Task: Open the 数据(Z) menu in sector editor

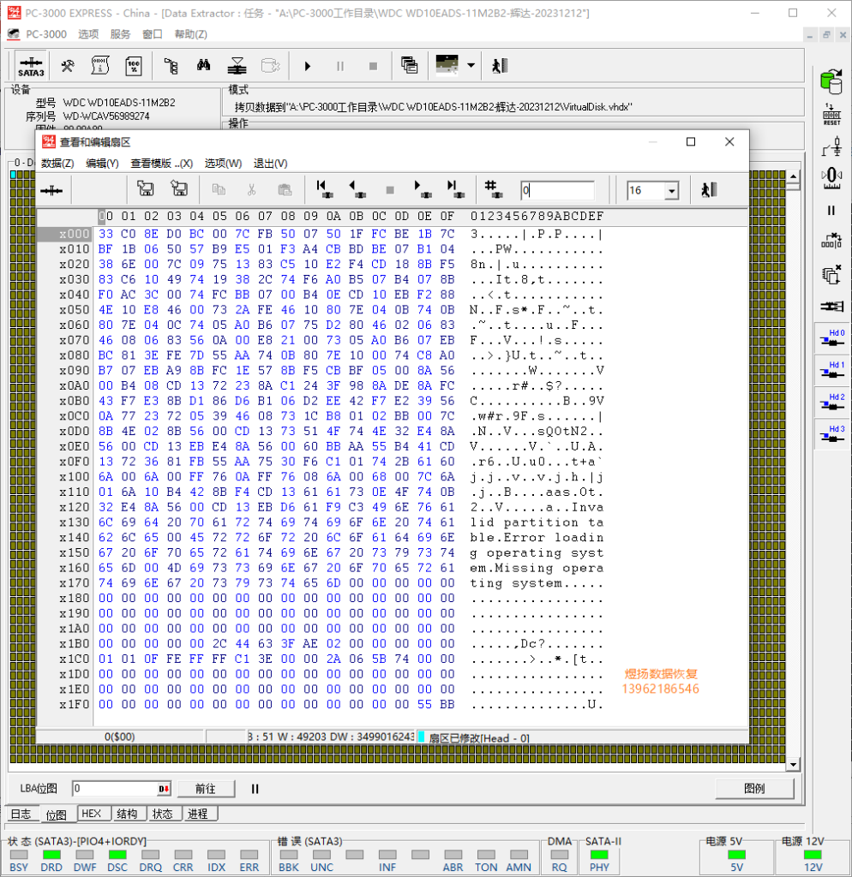Action: pos(57,164)
